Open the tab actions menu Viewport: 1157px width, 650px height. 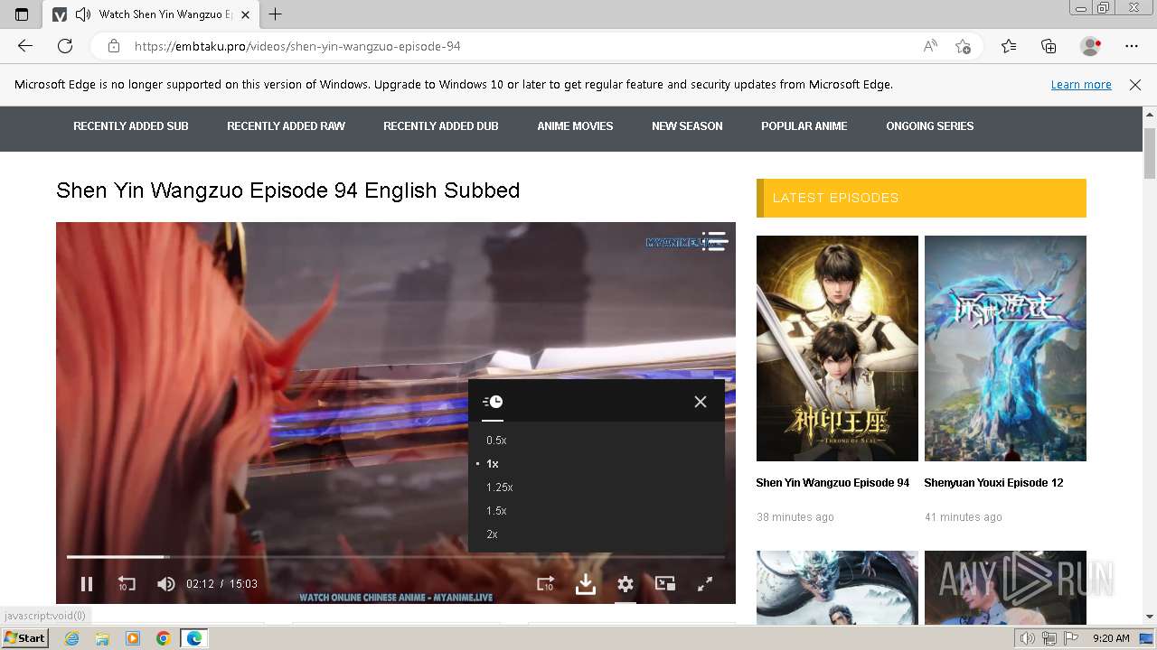point(22,14)
